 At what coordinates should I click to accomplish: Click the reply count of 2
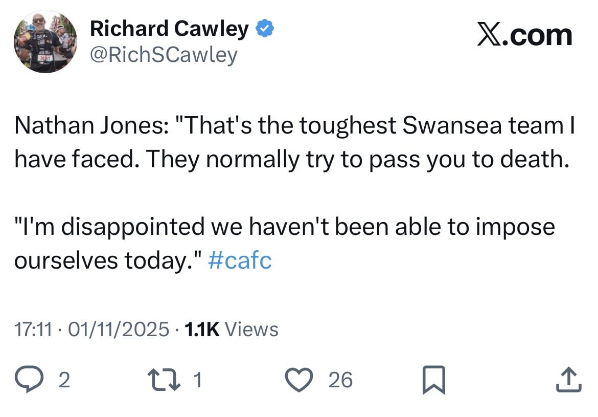pyautogui.click(x=63, y=381)
